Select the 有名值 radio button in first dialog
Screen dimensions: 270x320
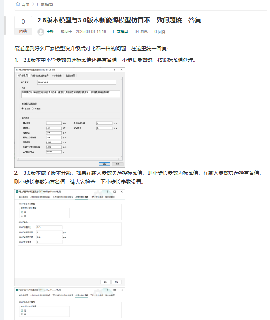pyautogui.click(x=33, y=108)
